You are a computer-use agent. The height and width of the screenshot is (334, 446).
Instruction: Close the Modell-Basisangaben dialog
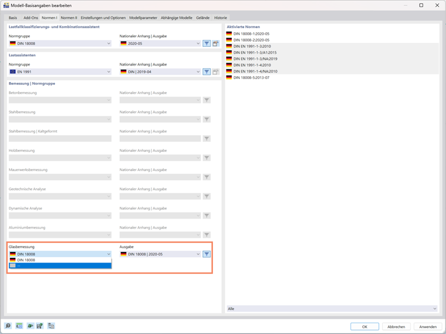(x=437, y=5)
